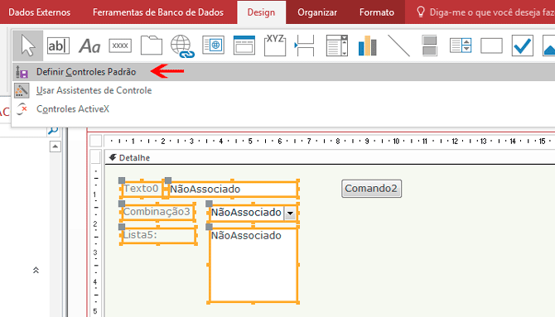Screen dimensions: 555x317
Task: Switch to the Design ribbon tab
Action: coord(261,12)
